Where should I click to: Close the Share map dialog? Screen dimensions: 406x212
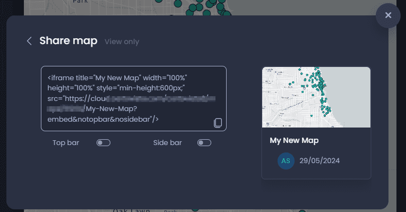click(x=388, y=15)
